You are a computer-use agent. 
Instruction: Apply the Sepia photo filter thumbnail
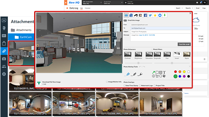point(186,54)
